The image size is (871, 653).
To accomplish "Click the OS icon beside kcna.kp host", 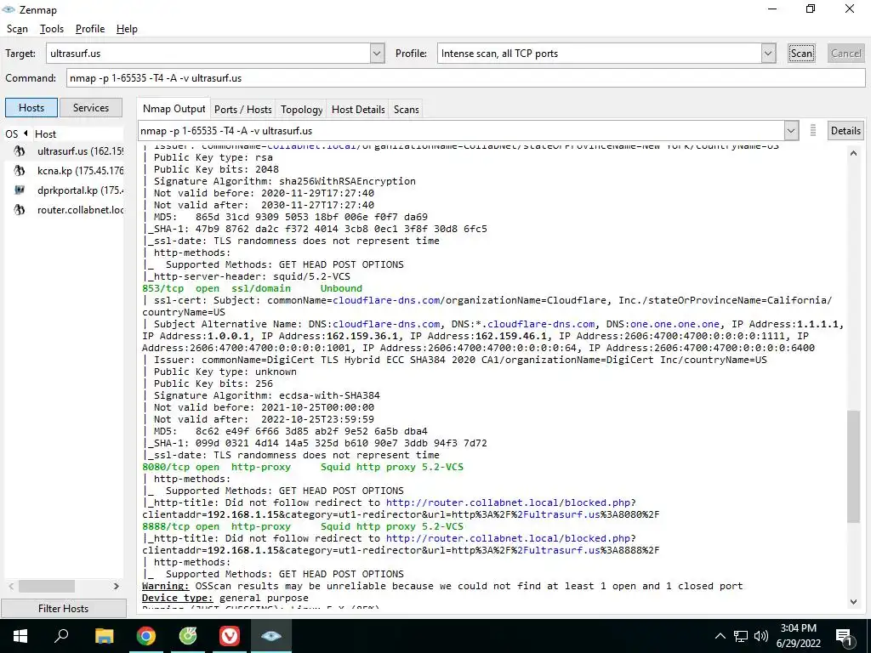I will (x=20, y=170).
